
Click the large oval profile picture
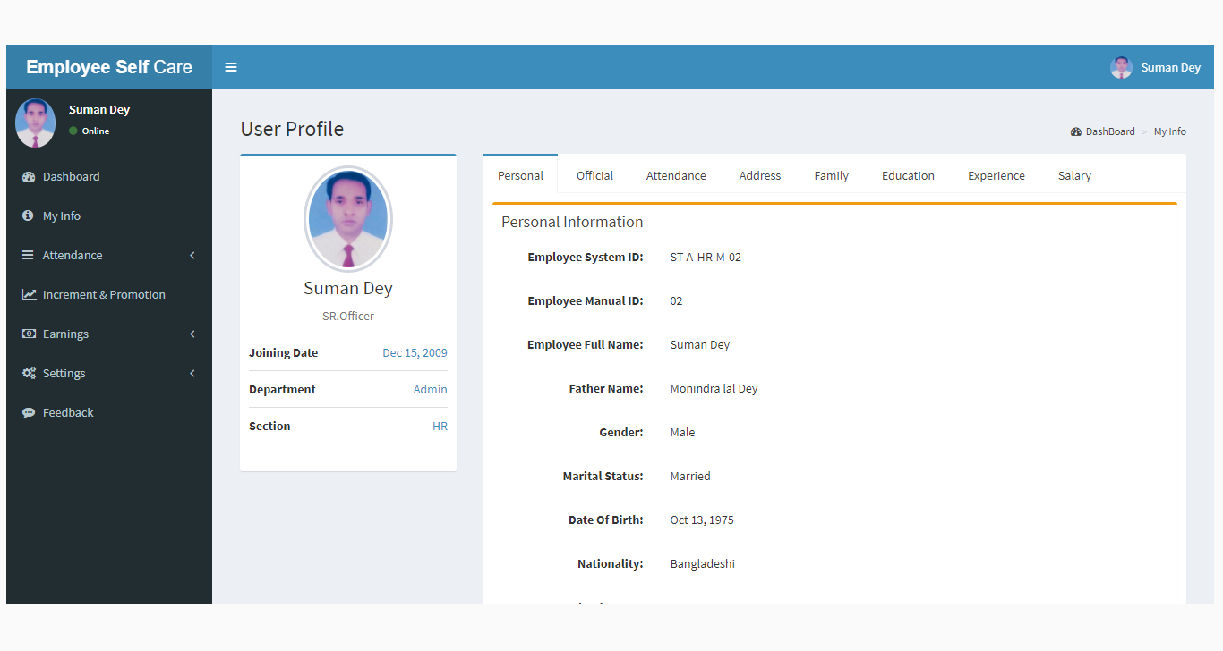tap(348, 219)
